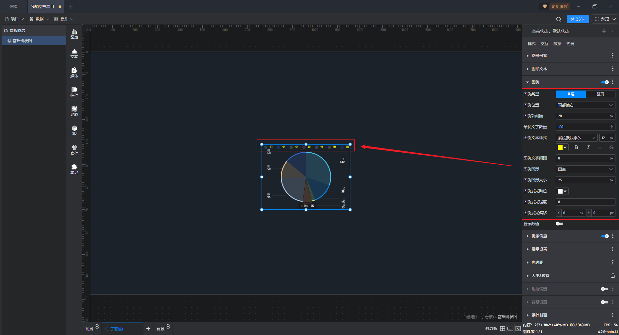Toggle the 背景设置 switch
The image size is (619, 335).
604,302
